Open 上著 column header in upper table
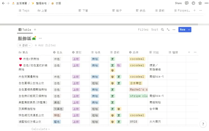The width and height of the screenshot is (209, 131). [x=42, y=10]
